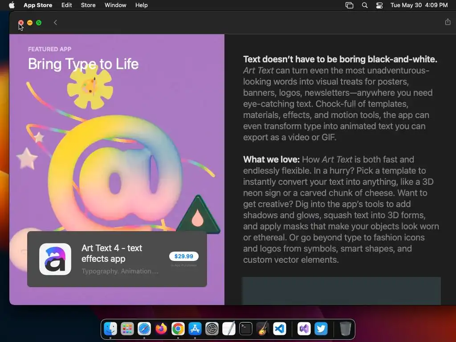
Task: Open the Store menu
Action: pos(88,5)
